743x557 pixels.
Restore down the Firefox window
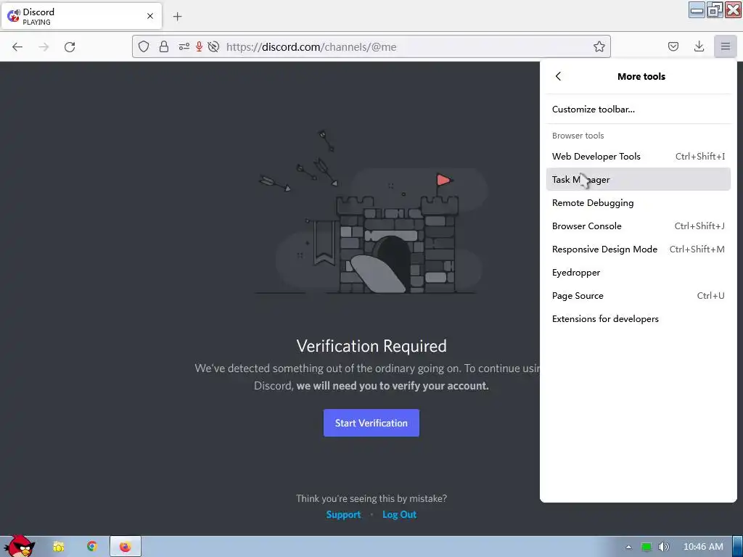715,9
